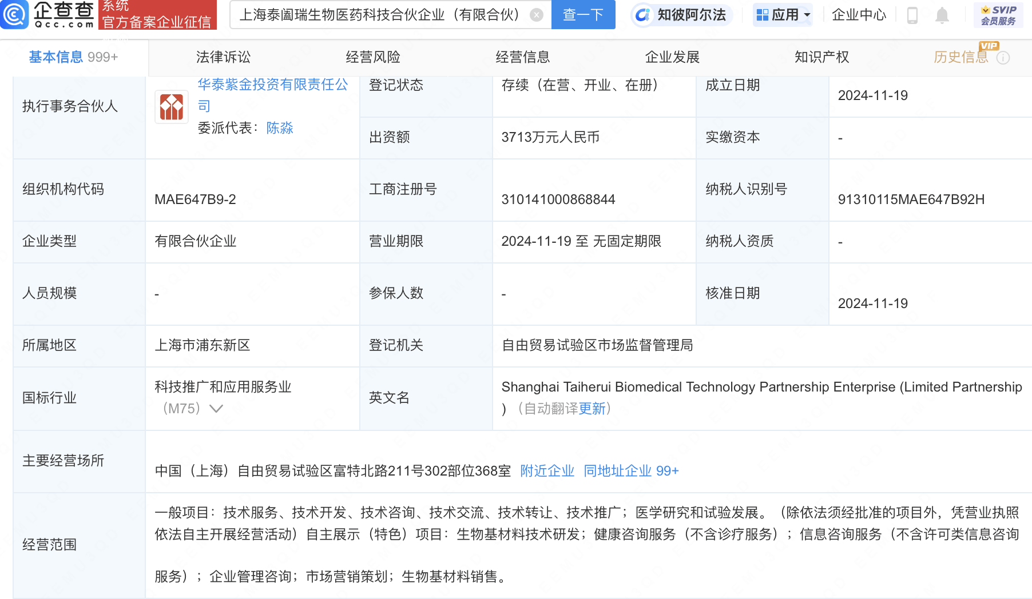Select 存续（在营、开业、在册） status text
This screenshot has width=1032, height=599.
583,85
